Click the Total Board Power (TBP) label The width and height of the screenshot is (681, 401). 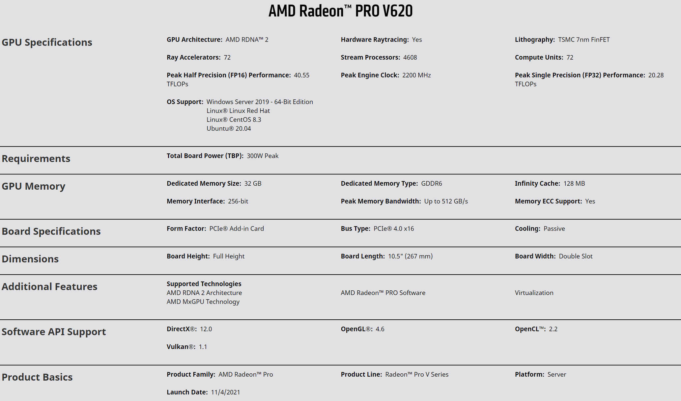coord(205,156)
